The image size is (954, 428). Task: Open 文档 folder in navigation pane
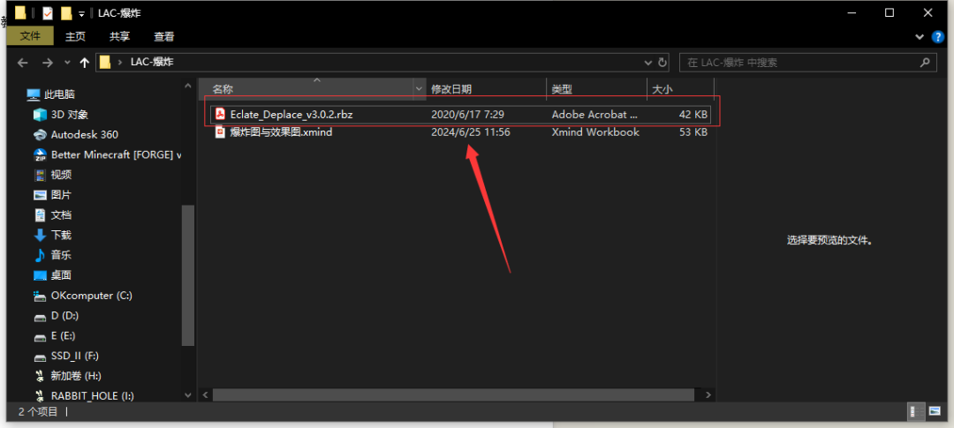pos(61,214)
